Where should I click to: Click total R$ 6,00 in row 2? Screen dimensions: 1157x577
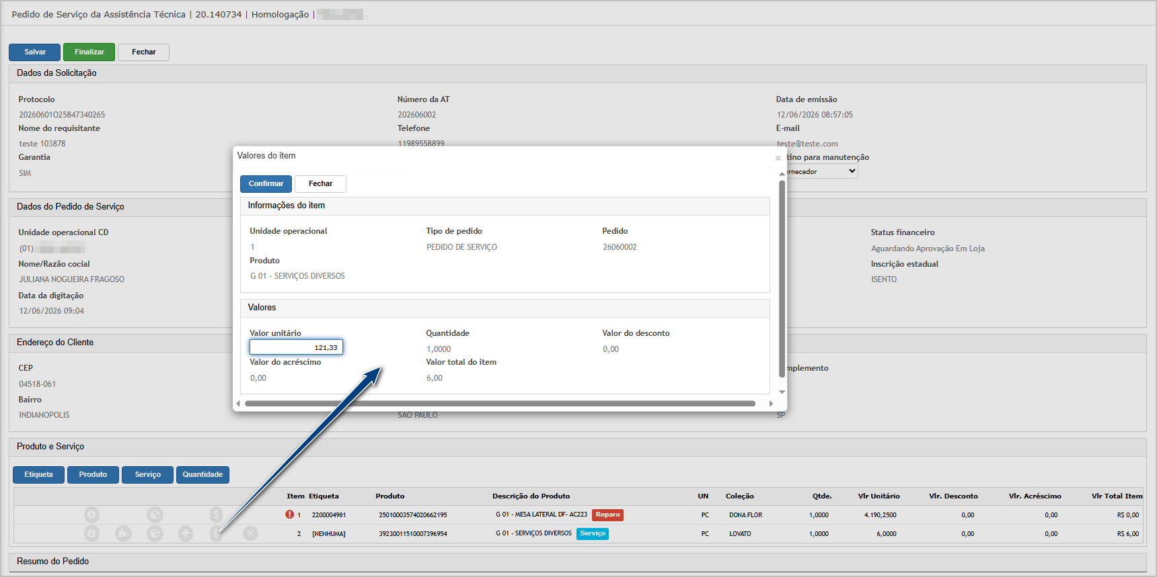click(x=1127, y=534)
